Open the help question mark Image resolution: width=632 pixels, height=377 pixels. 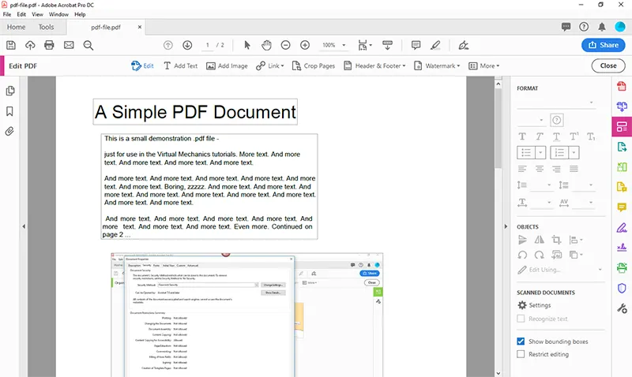pos(584,27)
